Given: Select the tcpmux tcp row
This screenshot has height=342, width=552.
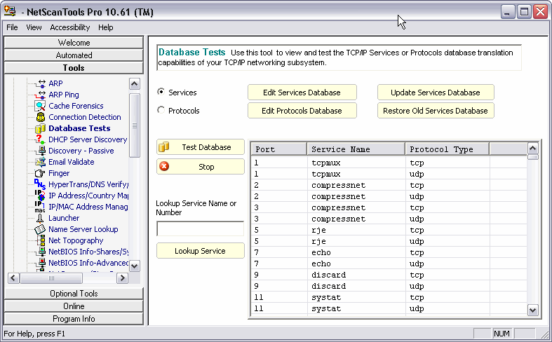Looking at the screenshot, I should pyautogui.click(x=389, y=163).
